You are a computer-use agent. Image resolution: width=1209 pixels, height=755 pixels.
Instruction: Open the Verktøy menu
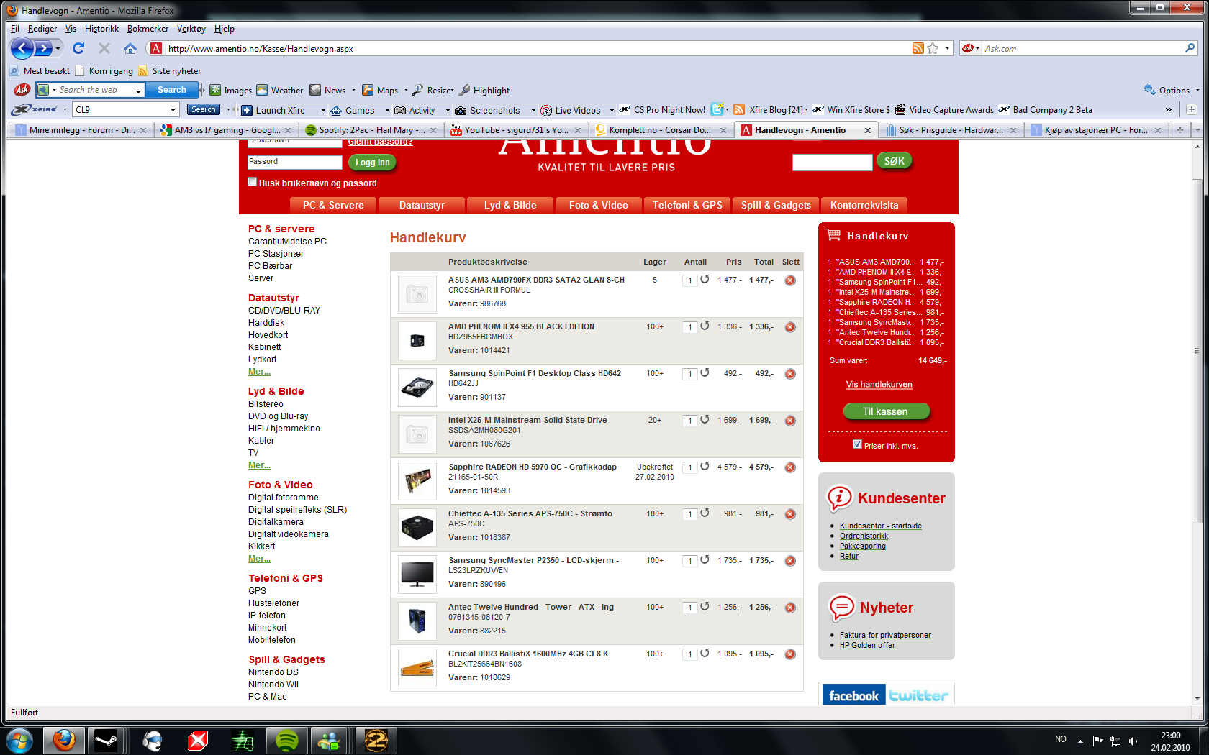pos(191,29)
